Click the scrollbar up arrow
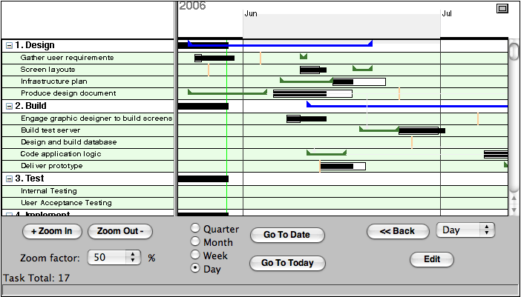Image resolution: width=521 pixels, height=297 pixels. pyautogui.click(x=514, y=199)
